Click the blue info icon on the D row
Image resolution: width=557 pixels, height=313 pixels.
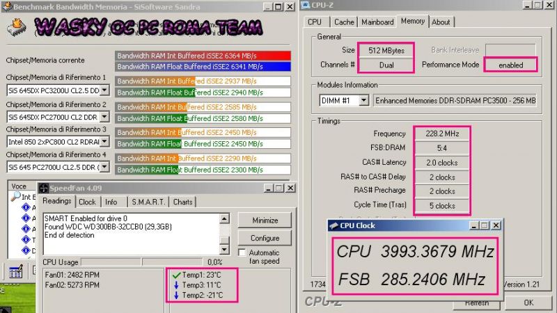26,250
